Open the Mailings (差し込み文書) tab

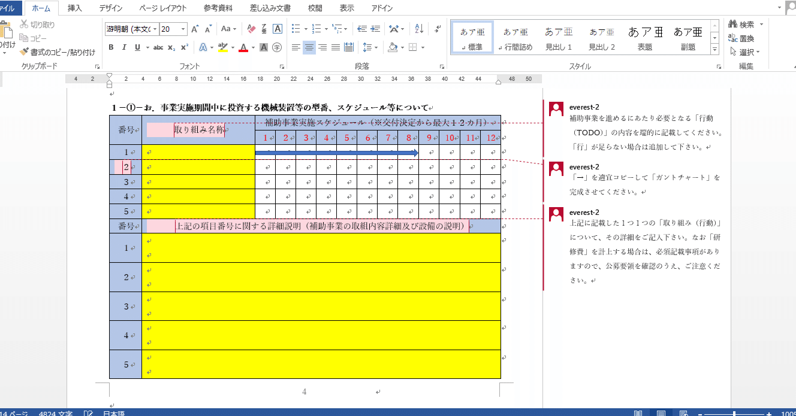coord(270,8)
